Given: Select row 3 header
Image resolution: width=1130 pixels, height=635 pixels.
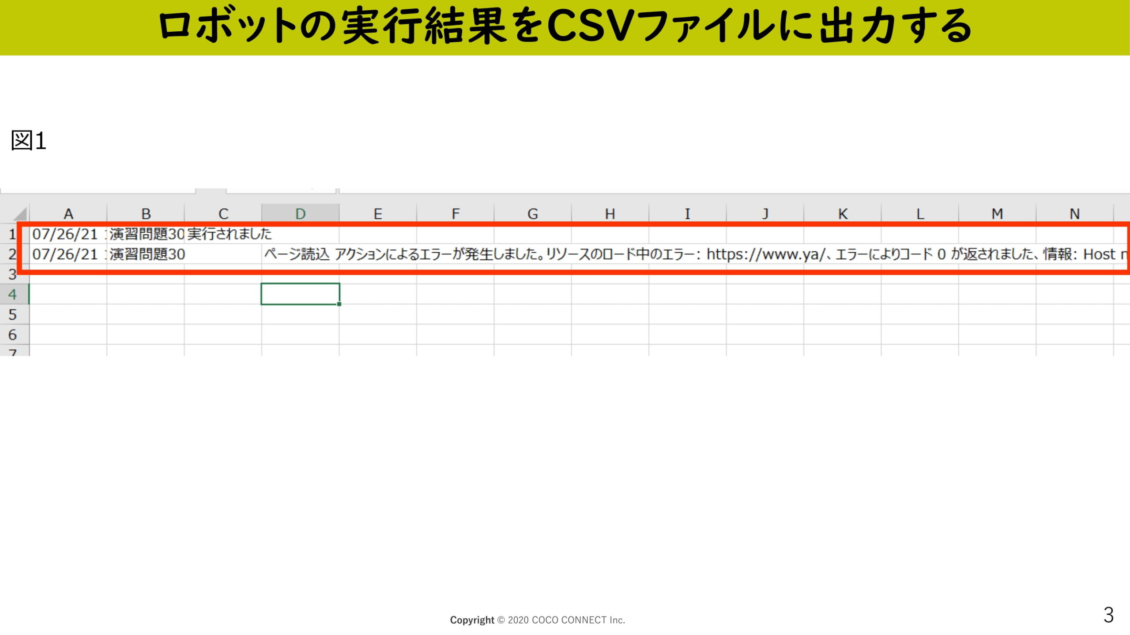Looking at the screenshot, I should (x=12, y=274).
